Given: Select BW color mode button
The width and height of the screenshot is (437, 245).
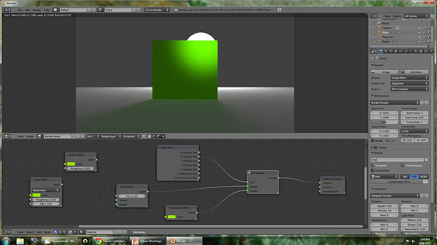Looking at the screenshot, I should click(405, 177).
